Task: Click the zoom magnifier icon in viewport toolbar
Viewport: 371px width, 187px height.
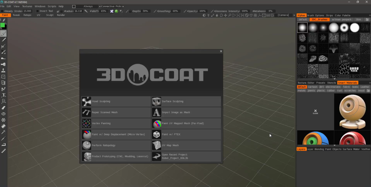Action: coord(230,15)
